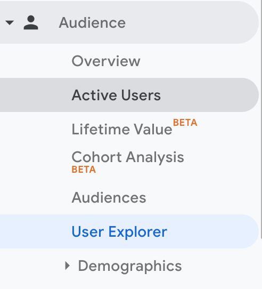Image resolution: width=262 pixels, height=289 pixels.
Task: Click the BETA badge under Cohort Analysis
Action: click(84, 170)
